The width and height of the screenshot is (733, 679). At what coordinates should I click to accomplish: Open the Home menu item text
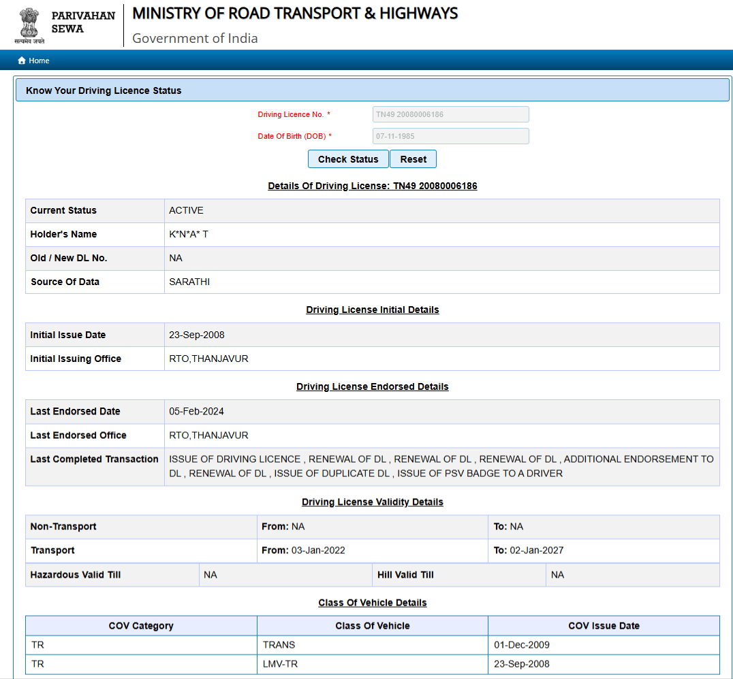click(39, 61)
